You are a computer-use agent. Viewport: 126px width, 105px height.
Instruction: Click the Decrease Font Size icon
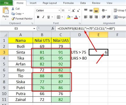tap(78, 11)
